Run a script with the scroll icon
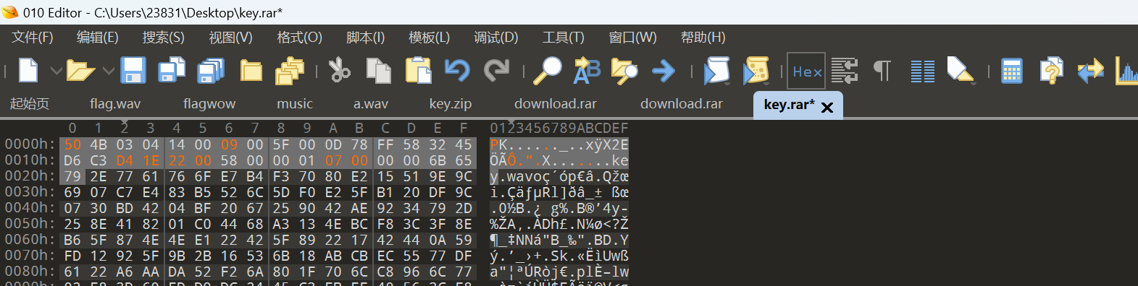This screenshot has width=1138, height=286. point(716,71)
